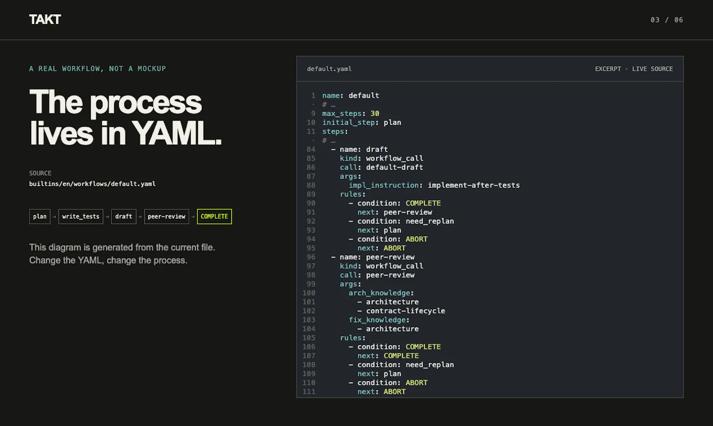Screen dimensions: 713x426
Task: Click the "A REAL WORKFLOW, NOT A MOCKUP" caption
Action: (x=98, y=69)
